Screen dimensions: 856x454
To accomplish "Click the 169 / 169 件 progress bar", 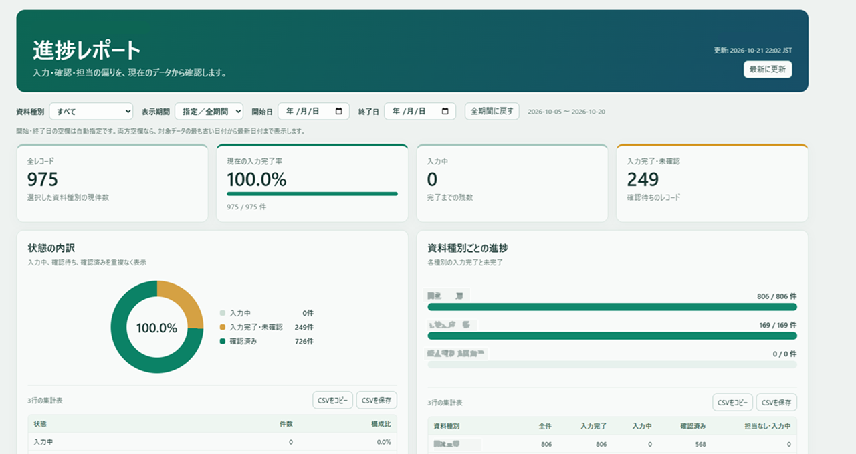I will click(x=612, y=336).
